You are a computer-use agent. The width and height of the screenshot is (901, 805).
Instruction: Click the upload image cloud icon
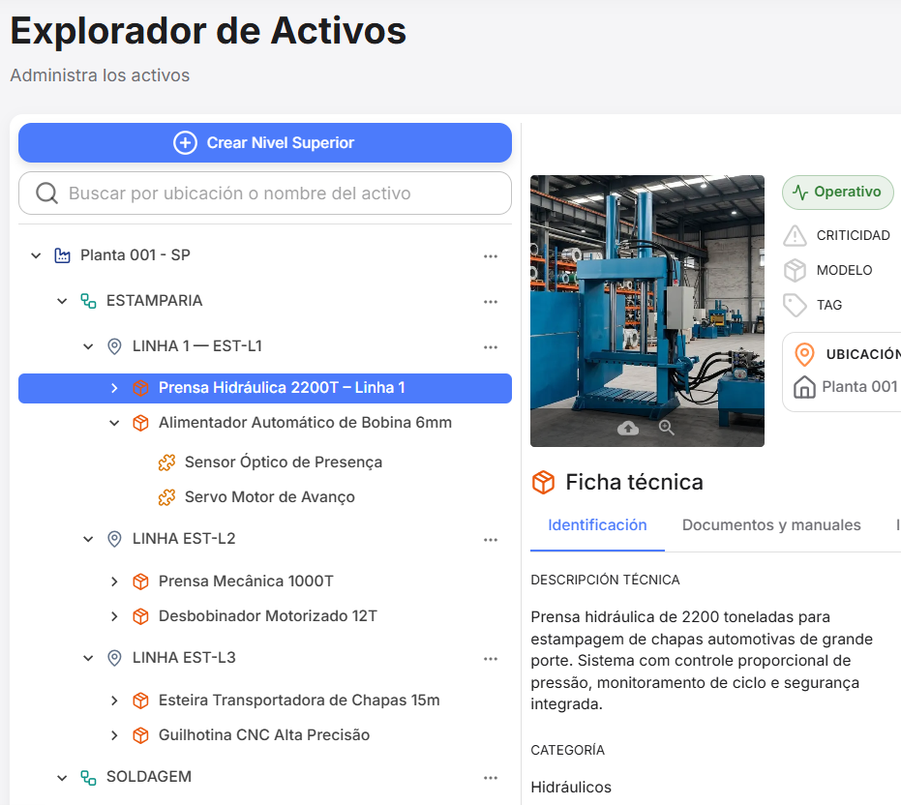(628, 428)
